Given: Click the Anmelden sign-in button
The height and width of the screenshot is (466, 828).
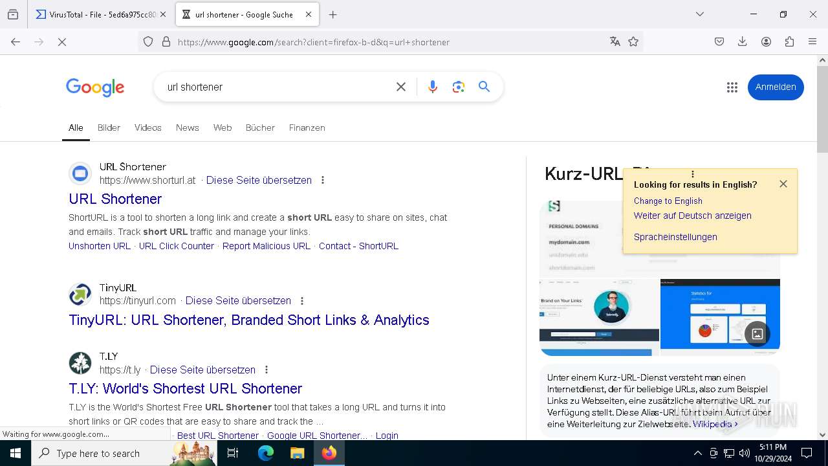Looking at the screenshot, I should tap(776, 87).
